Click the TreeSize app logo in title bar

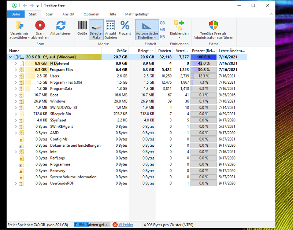(x=14, y=6)
